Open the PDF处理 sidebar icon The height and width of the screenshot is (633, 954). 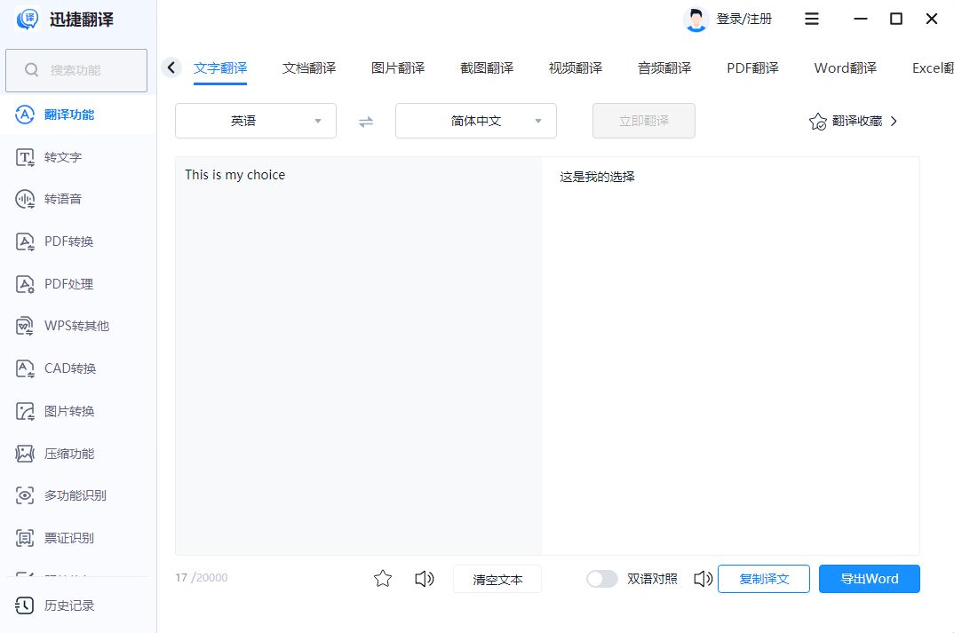25,284
